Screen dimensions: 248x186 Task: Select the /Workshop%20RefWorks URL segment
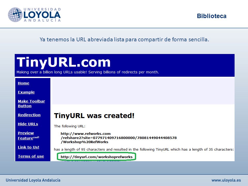tap(84, 142)
